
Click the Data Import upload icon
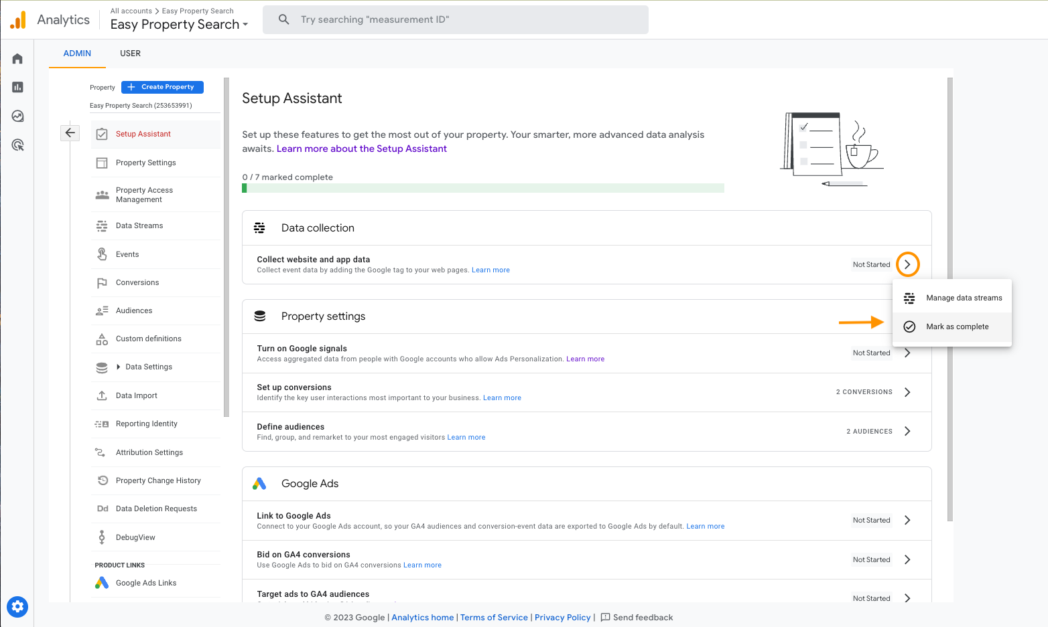pos(102,395)
